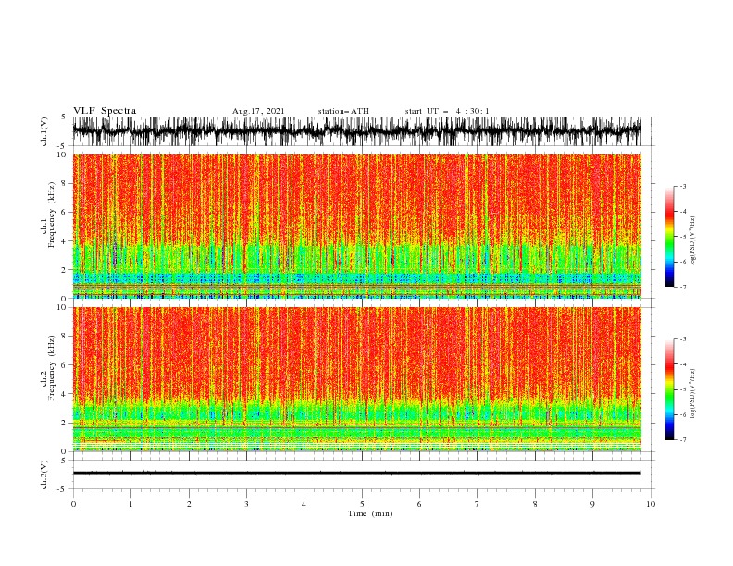Click the ch.1 colorbar 'log(PSD)(V²/Hz)' label
This screenshot has width=733, height=566.
click(x=692, y=241)
